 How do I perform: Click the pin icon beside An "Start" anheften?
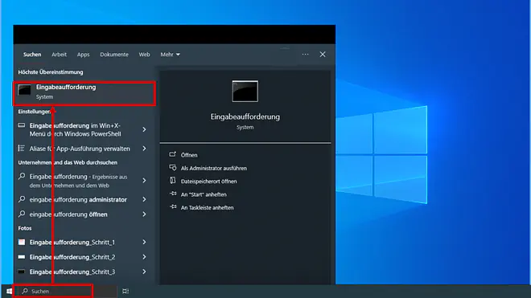(173, 194)
